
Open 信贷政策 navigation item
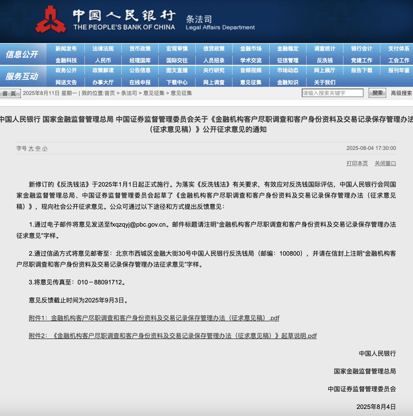(x=214, y=48)
